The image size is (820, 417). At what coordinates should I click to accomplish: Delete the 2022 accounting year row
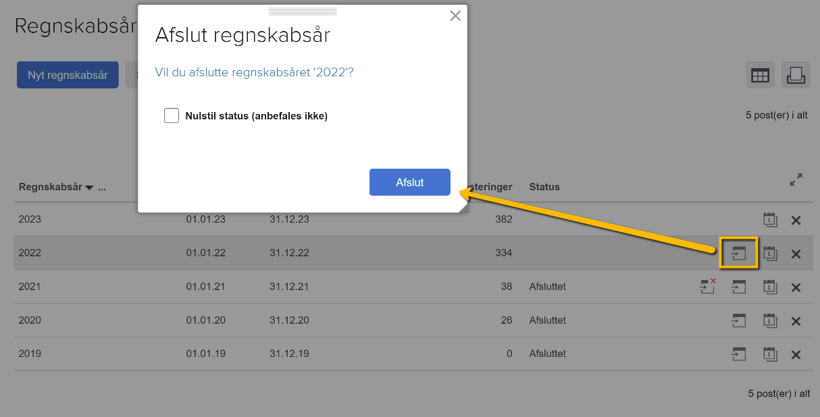point(796,254)
